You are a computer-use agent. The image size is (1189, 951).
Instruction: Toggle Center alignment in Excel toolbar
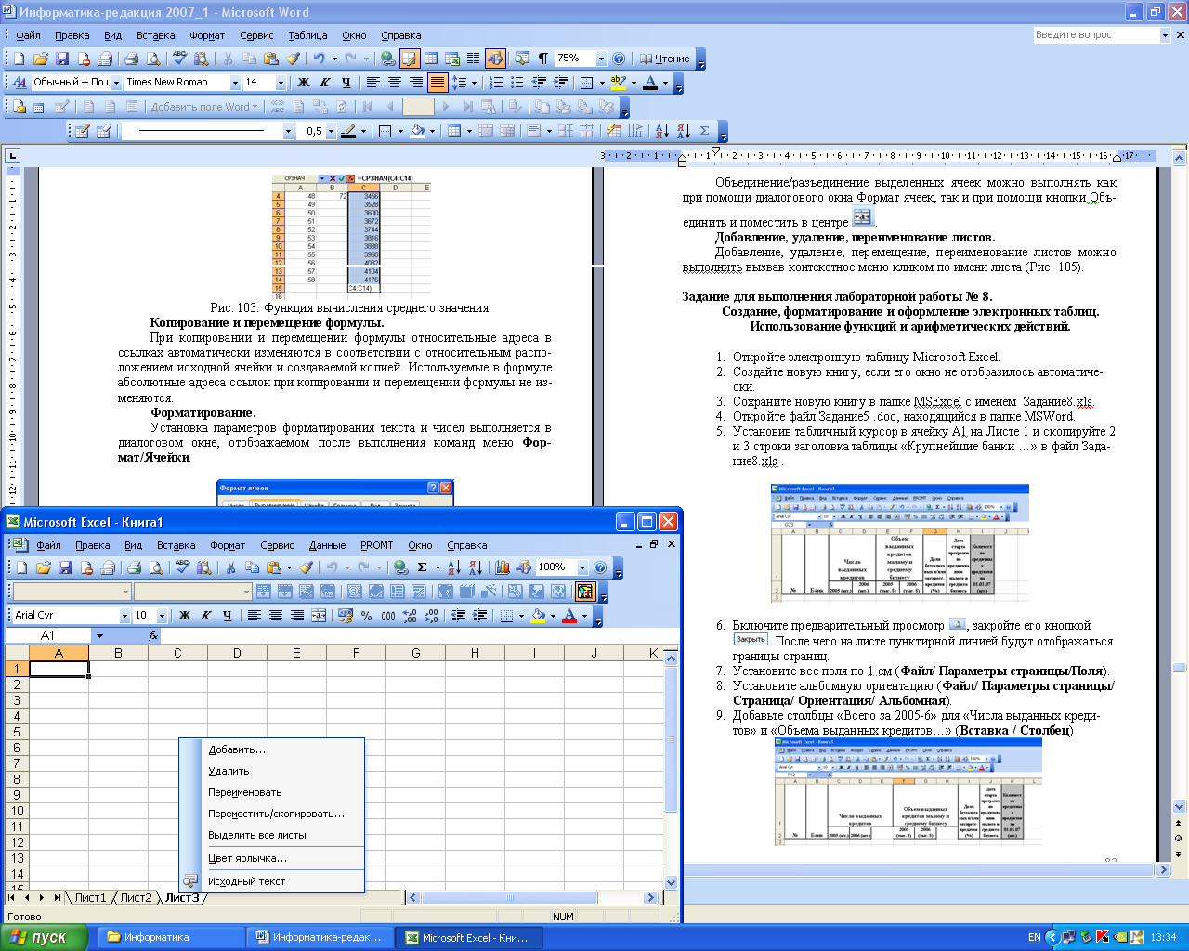point(276,616)
